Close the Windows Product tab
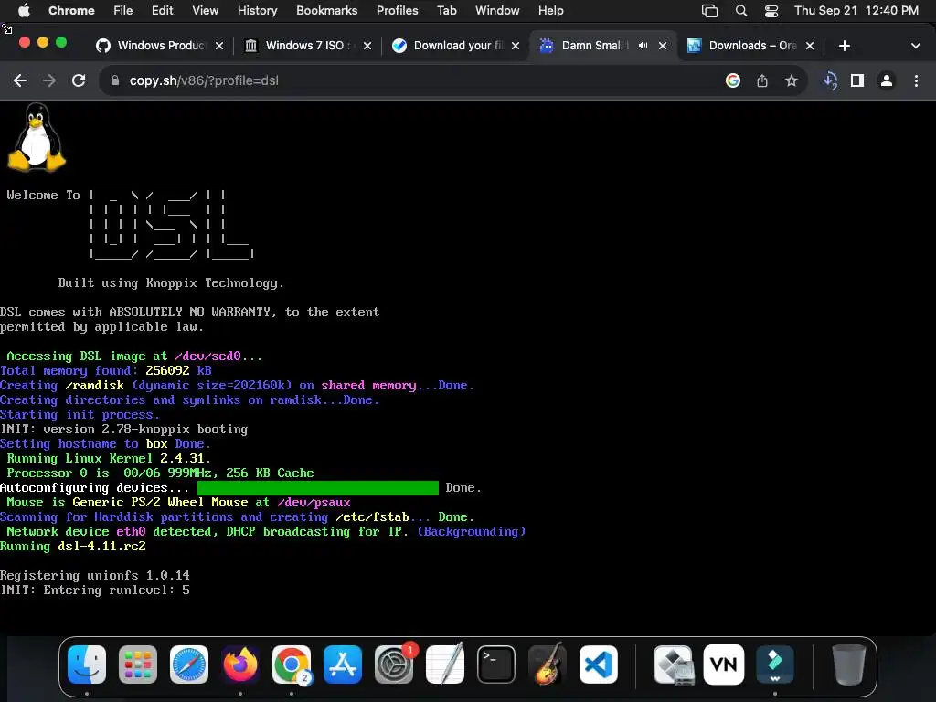This screenshot has height=702, width=936. pyautogui.click(x=219, y=46)
